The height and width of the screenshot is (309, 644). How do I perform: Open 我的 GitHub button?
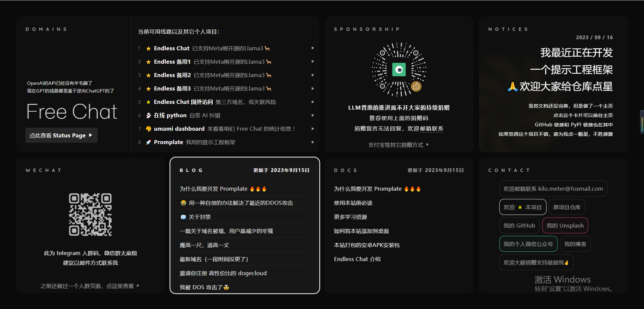[x=519, y=226]
